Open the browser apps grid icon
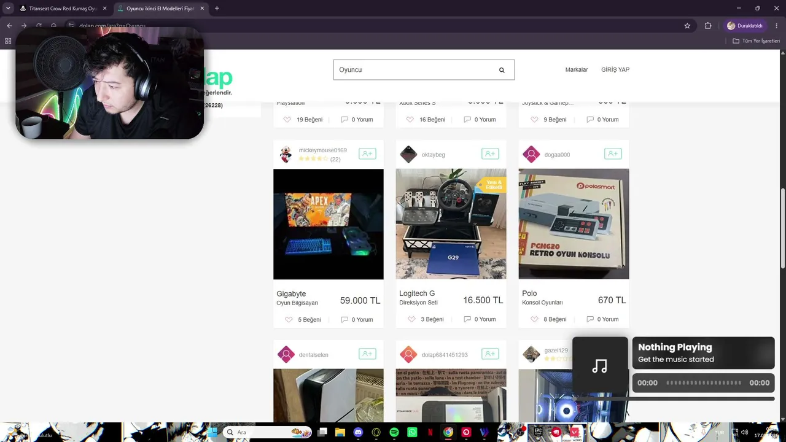The height and width of the screenshot is (442, 786). coord(8,41)
